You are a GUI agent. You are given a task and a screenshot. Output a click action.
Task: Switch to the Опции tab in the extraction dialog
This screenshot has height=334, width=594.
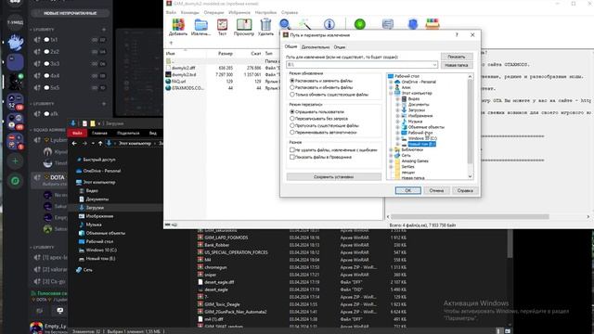click(x=340, y=47)
